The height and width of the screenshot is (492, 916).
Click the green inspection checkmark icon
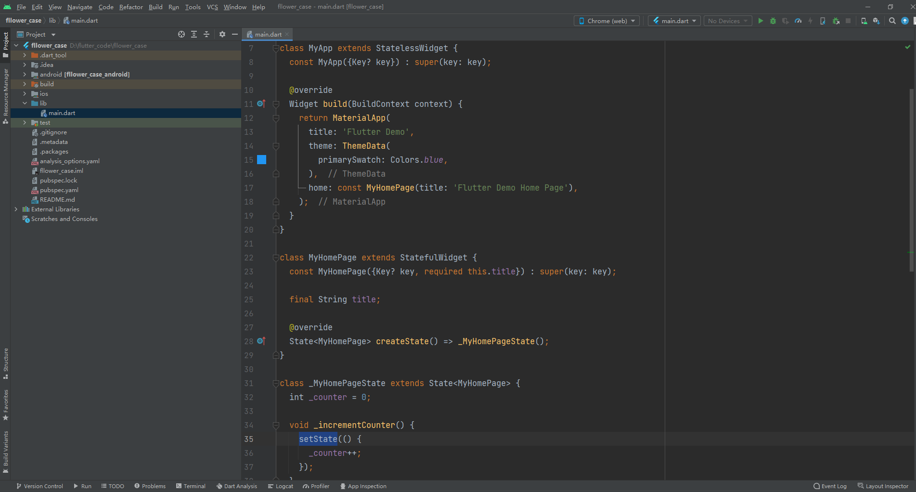[x=908, y=47]
